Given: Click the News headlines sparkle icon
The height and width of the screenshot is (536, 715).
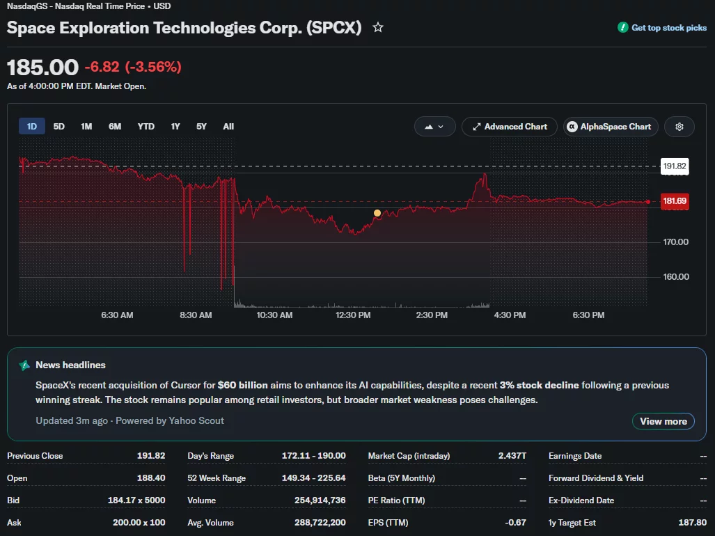Looking at the screenshot, I should (24, 365).
